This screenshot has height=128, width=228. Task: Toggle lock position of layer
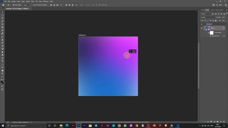[211, 21]
